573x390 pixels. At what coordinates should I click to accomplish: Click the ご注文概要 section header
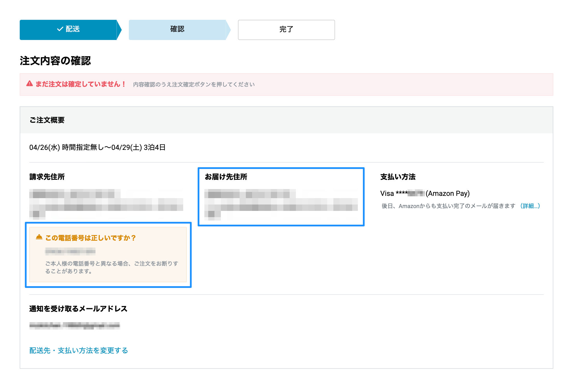pyautogui.click(x=286, y=120)
